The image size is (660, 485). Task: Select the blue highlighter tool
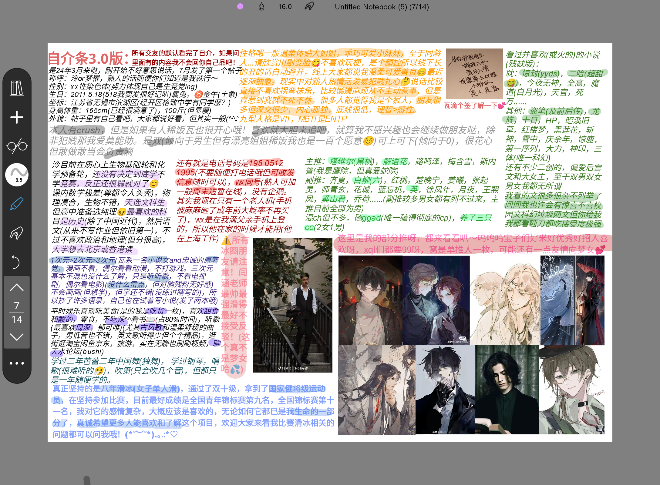pos(17,203)
